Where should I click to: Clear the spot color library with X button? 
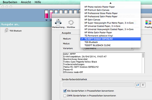pyautogui.click(x=143, y=85)
